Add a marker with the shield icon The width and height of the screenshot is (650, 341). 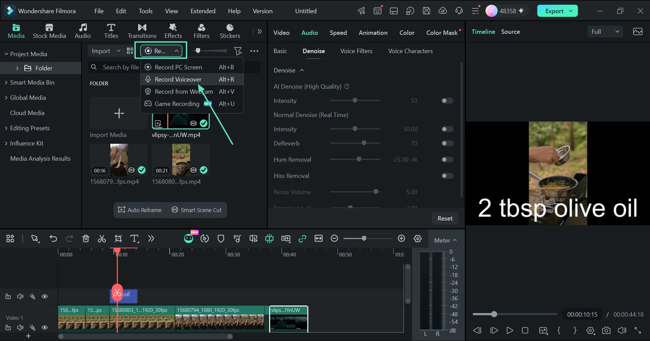pyautogui.click(x=221, y=239)
